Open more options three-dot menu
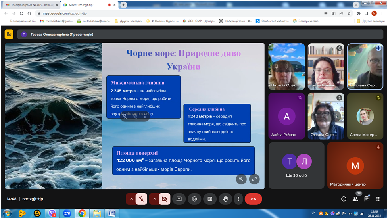The height and width of the screenshot is (219, 388). pos(238,199)
